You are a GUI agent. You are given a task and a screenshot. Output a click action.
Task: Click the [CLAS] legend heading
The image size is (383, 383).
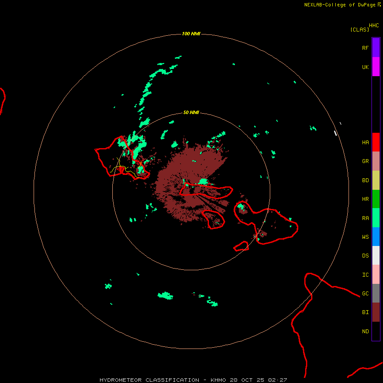360,29
